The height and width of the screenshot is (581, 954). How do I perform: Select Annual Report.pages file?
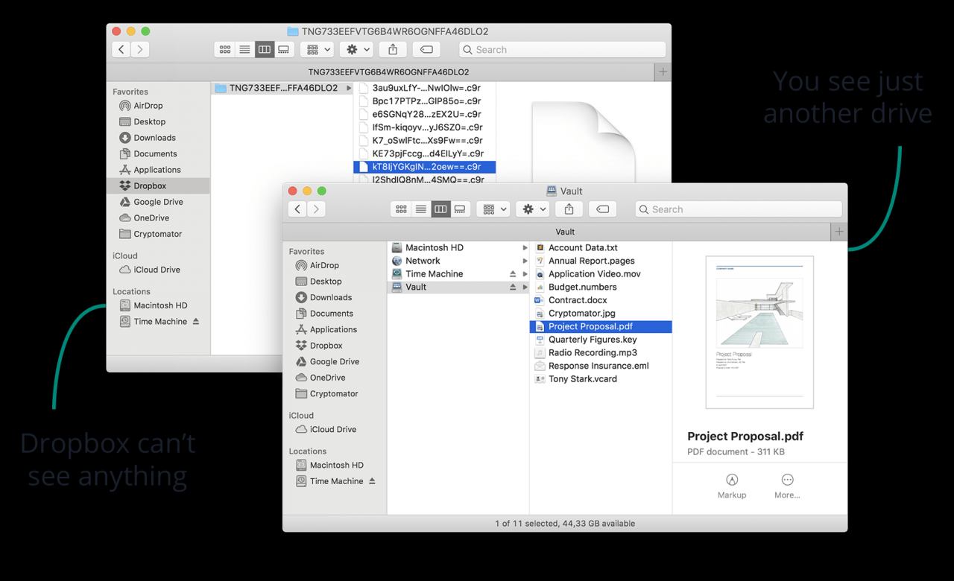tap(601, 261)
